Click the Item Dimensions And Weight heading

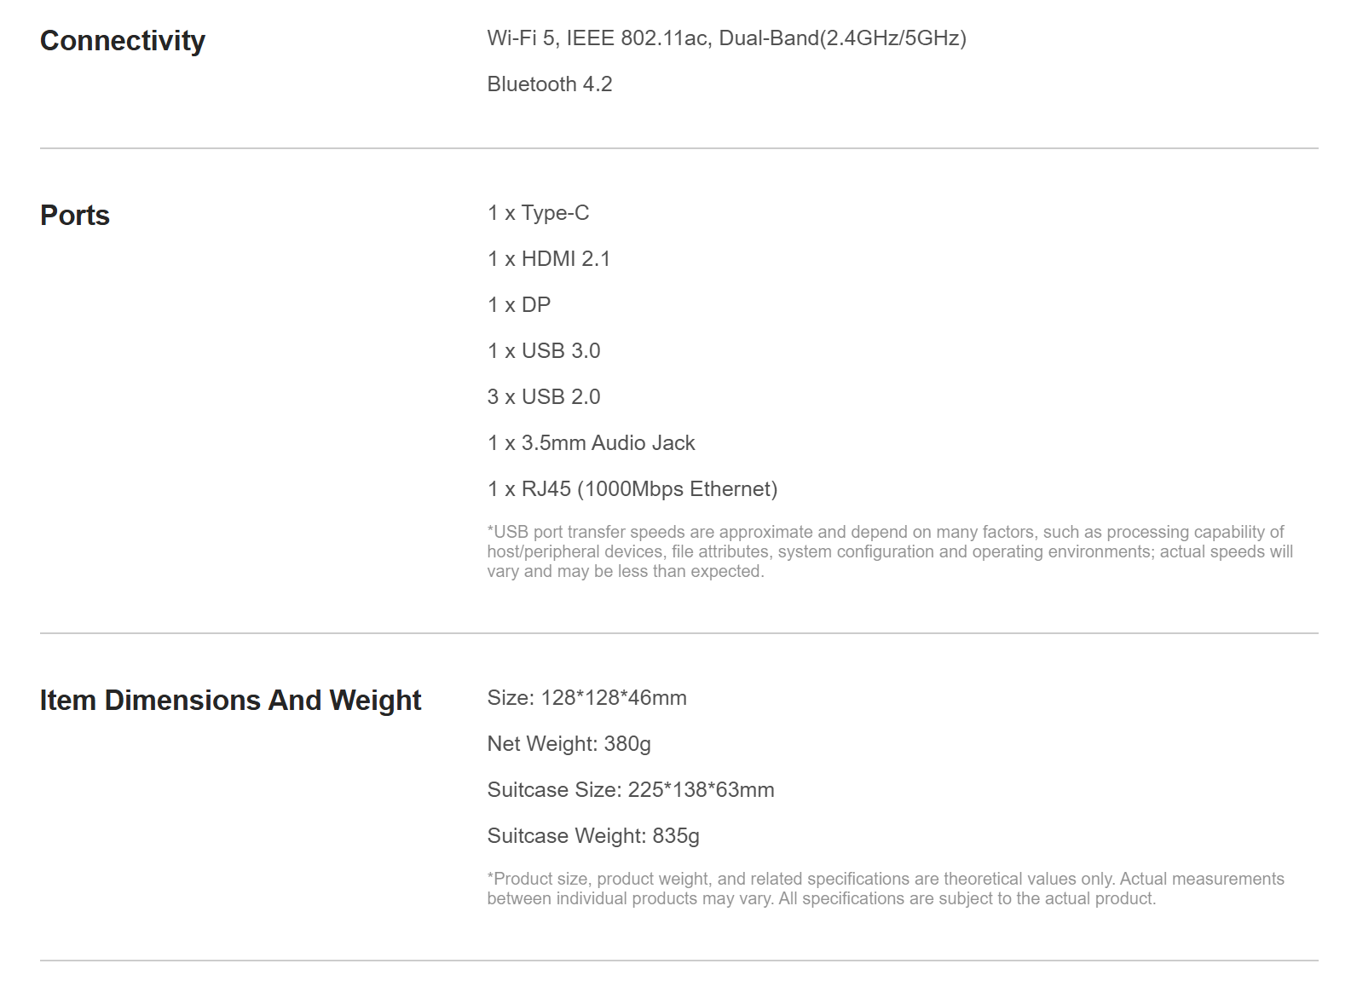230,701
